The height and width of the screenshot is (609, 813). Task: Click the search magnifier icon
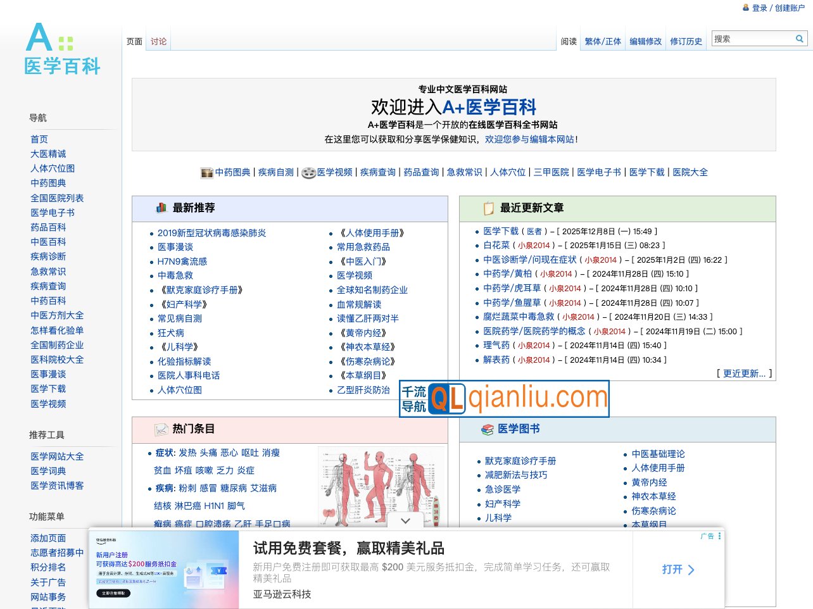tap(800, 39)
